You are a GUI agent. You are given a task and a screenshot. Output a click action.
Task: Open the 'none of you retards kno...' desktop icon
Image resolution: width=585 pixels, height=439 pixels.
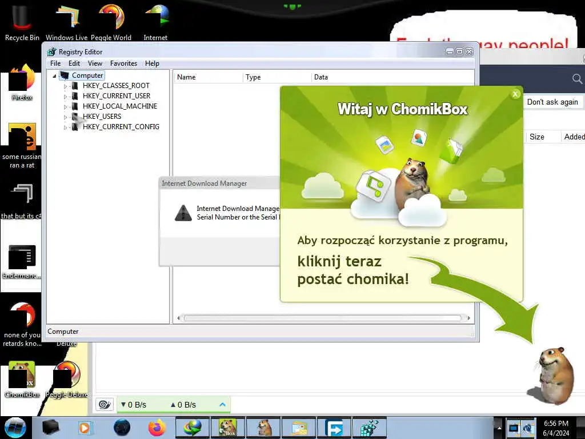[22, 324]
